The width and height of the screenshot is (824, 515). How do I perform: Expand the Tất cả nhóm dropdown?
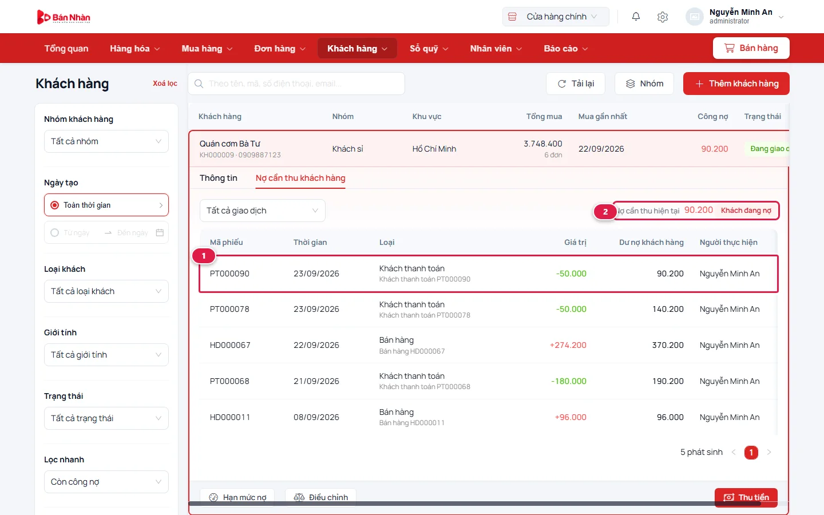(x=106, y=141)
